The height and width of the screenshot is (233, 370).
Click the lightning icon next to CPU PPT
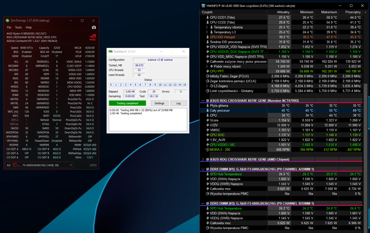tap(207, 71)
